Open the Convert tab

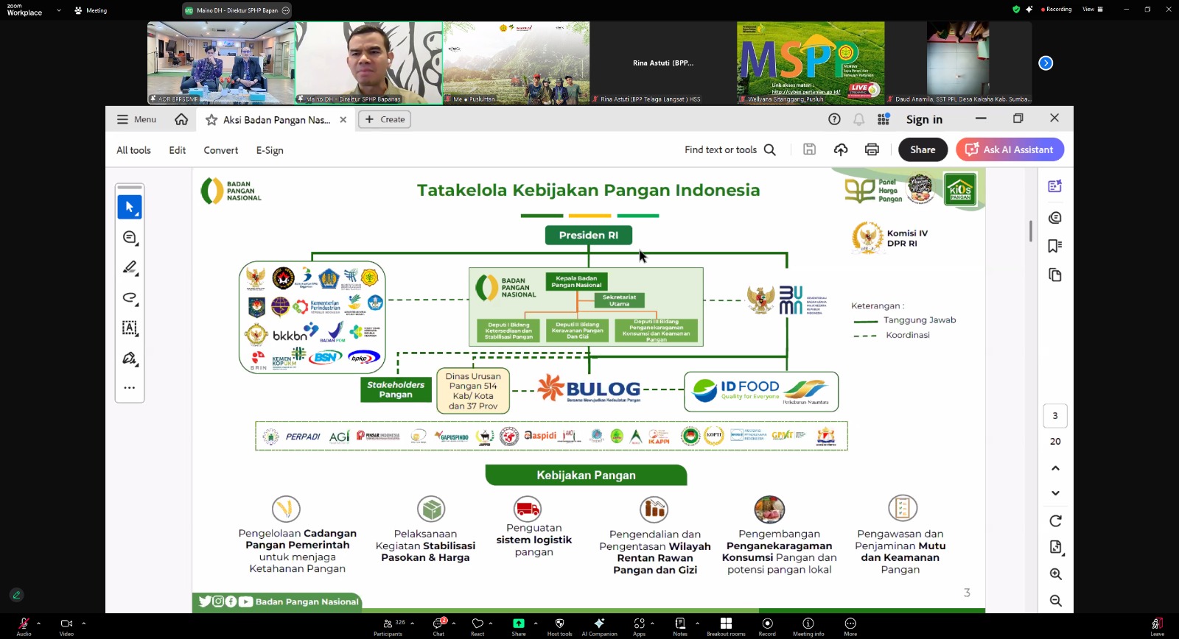click(221, 150)
